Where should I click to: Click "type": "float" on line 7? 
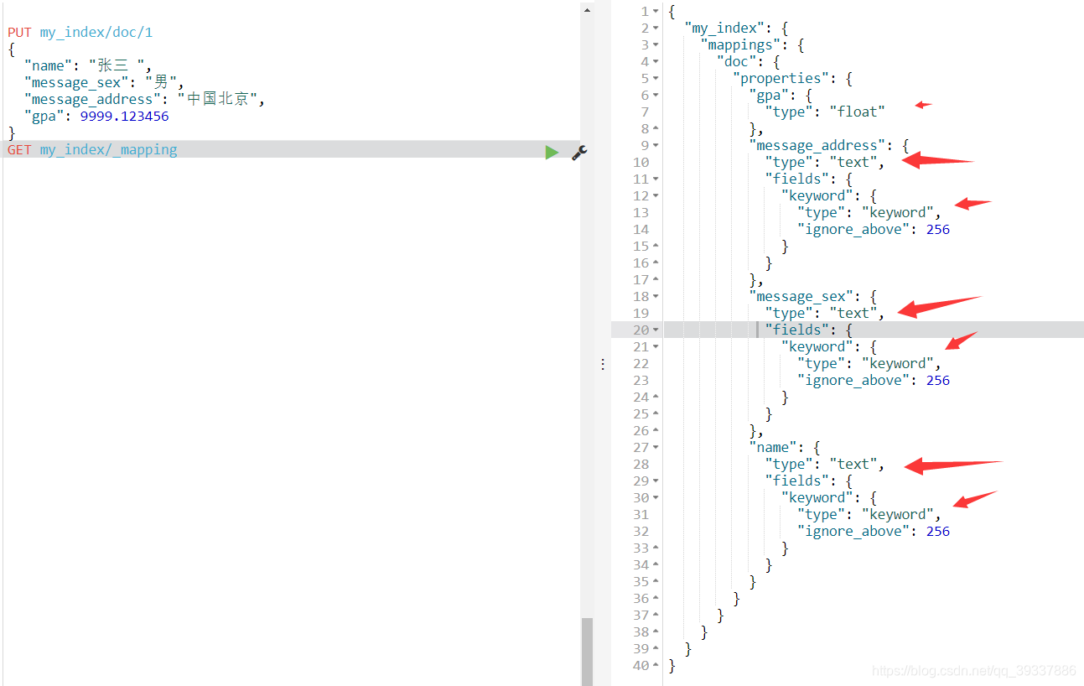(825, 112)
